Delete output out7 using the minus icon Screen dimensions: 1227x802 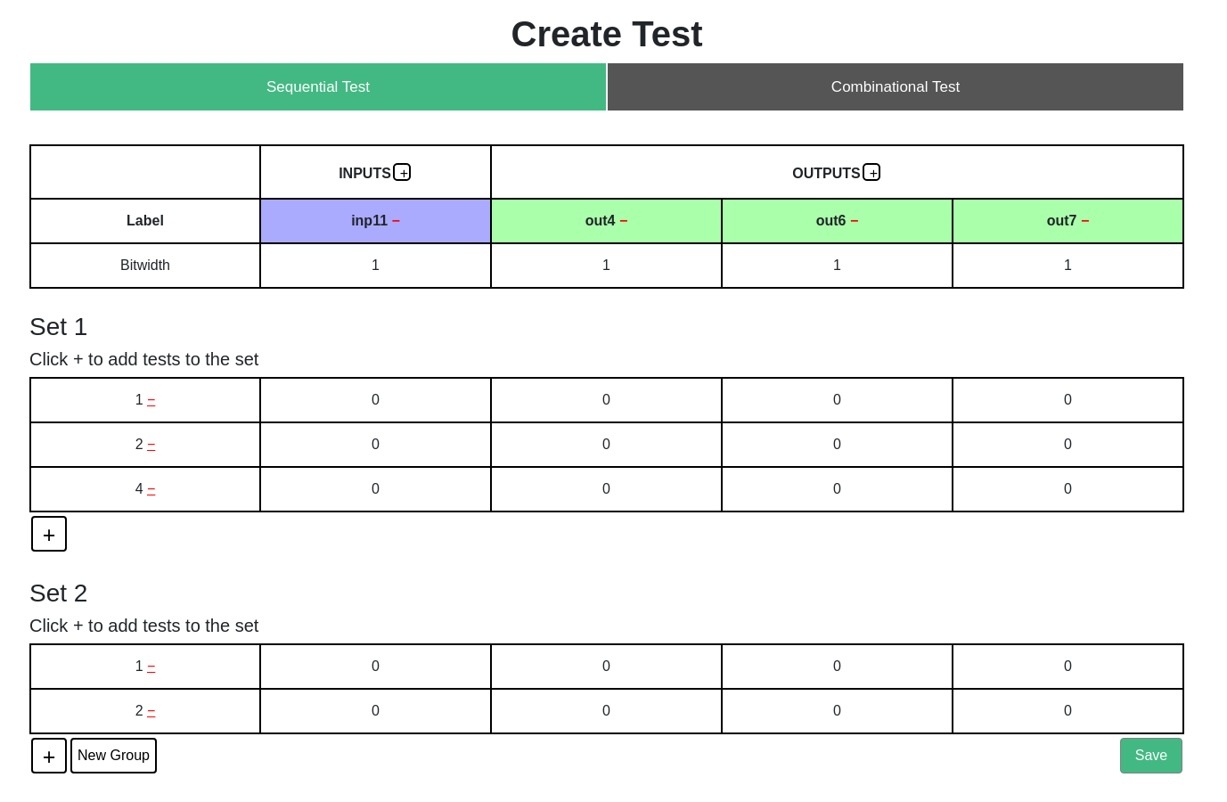click(1087, 220)
